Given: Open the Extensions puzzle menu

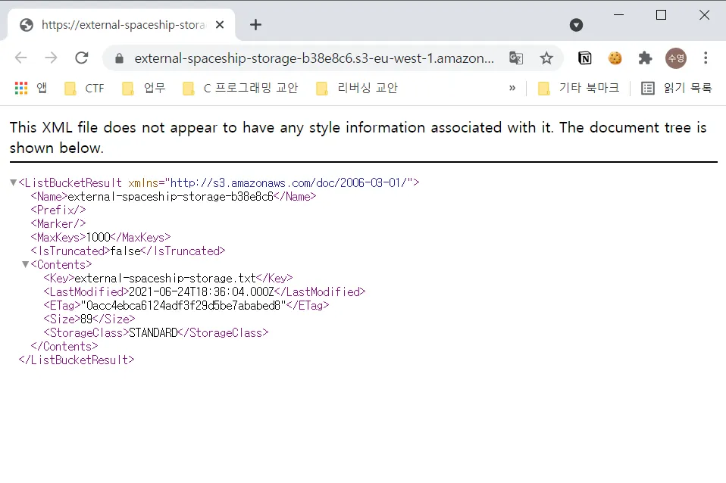Looking at the screenshot, I should pyautogui.click(x=645, y=58).
